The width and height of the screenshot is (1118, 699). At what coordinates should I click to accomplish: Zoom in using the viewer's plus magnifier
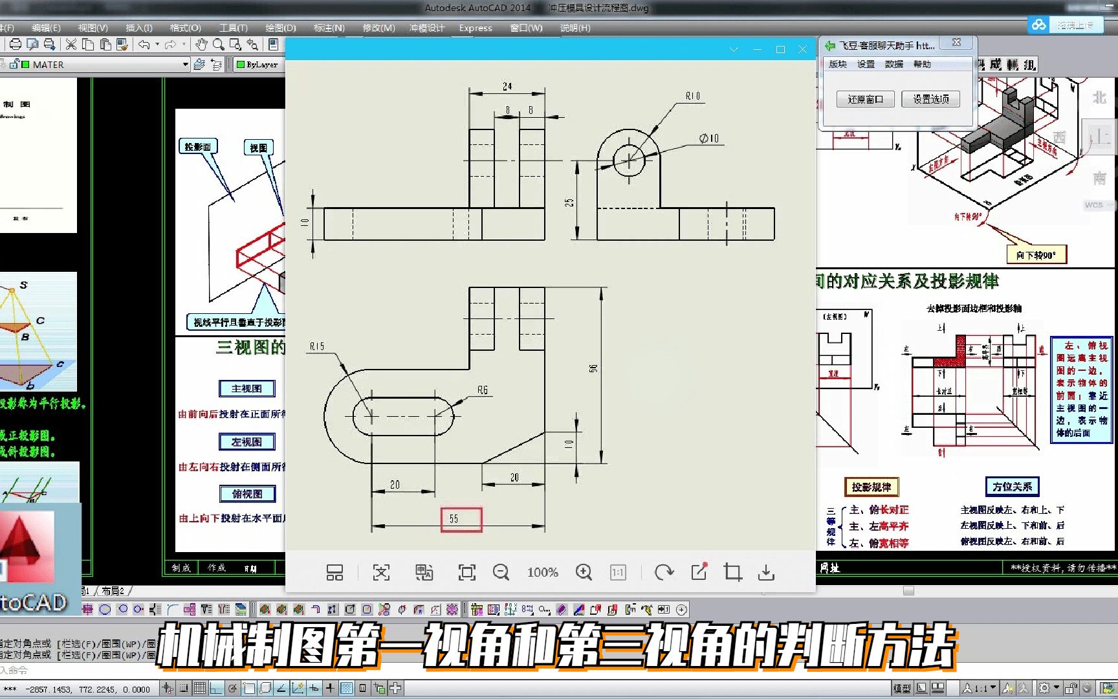tap(584, 572)
